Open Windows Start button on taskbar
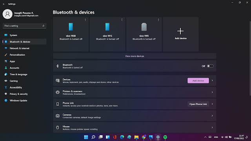The width and height of the screenshot is (251, 141). point(86,137)
